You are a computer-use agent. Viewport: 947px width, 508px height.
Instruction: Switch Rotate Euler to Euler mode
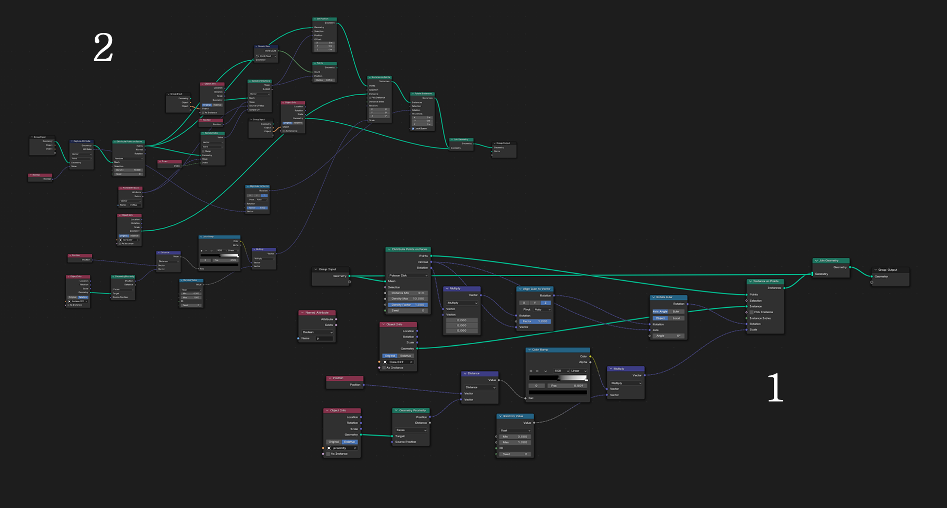(676, 312)
